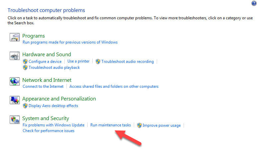Click the Network and Internet icon

click(15, 81)
